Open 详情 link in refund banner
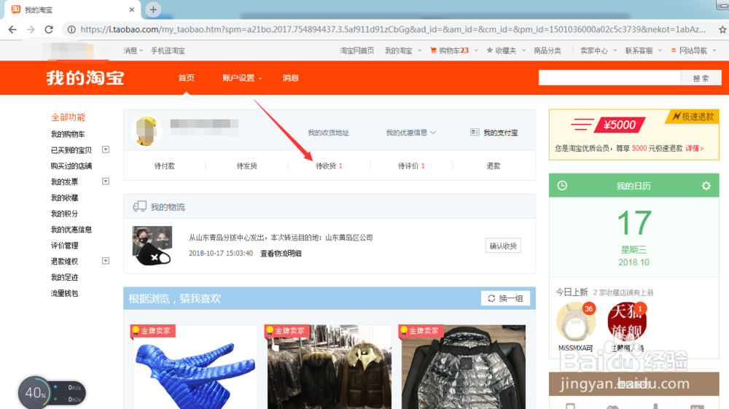729x409 pixels. point(694,148)
